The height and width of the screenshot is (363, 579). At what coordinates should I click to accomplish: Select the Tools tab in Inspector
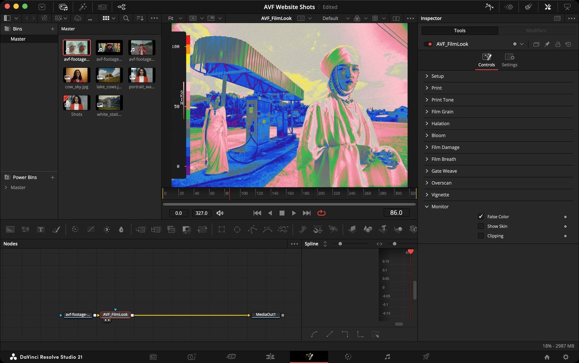(460, 31)
